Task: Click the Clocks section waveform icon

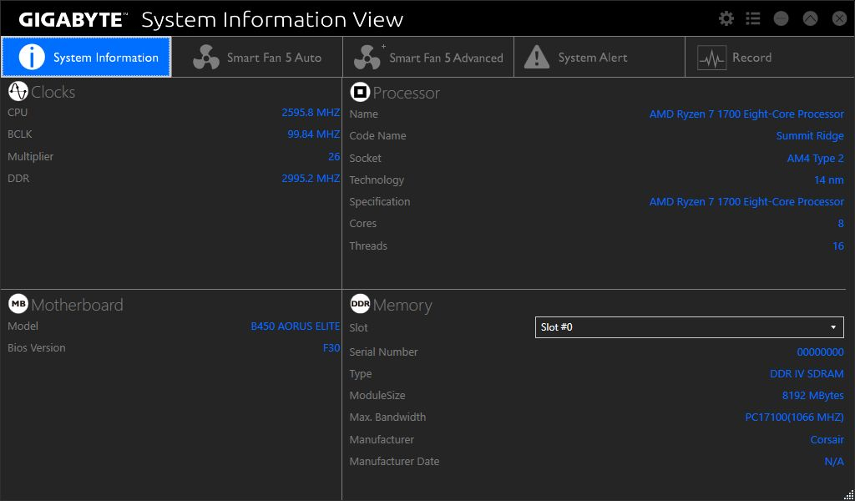Action: point(18,91)
